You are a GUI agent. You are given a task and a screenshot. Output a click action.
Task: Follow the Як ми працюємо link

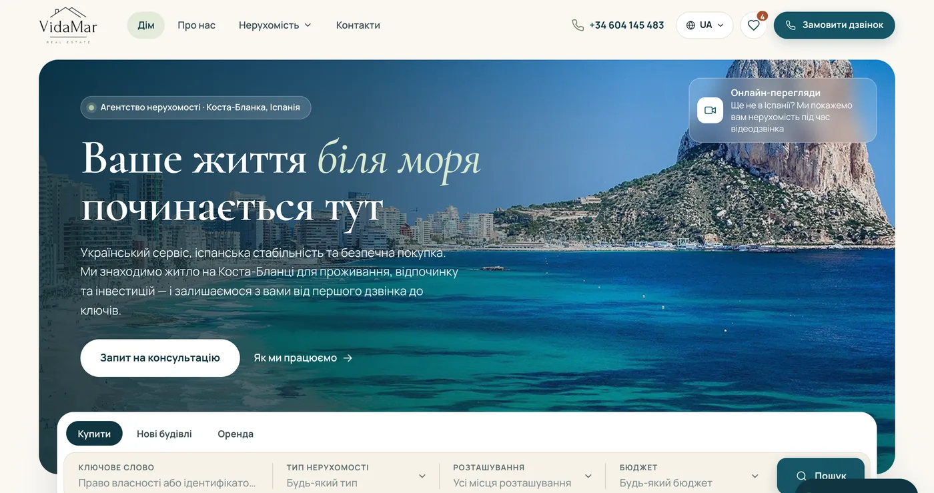point(303,358)
